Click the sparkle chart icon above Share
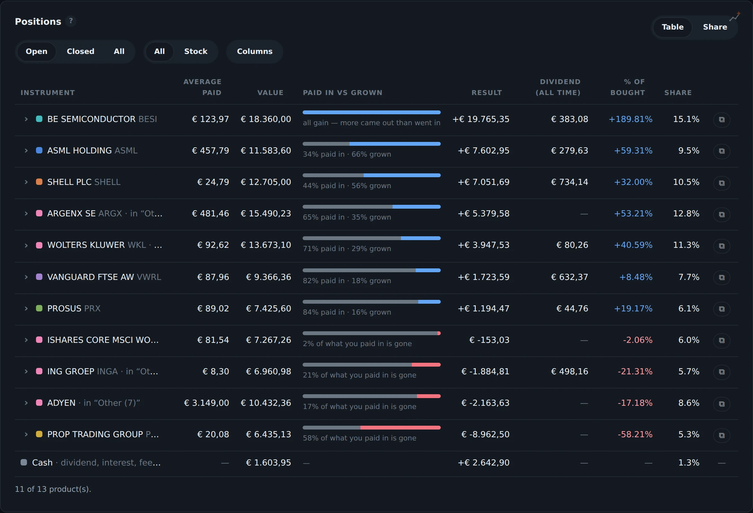Viewport: 753px width, 513px height. point(735,16)
